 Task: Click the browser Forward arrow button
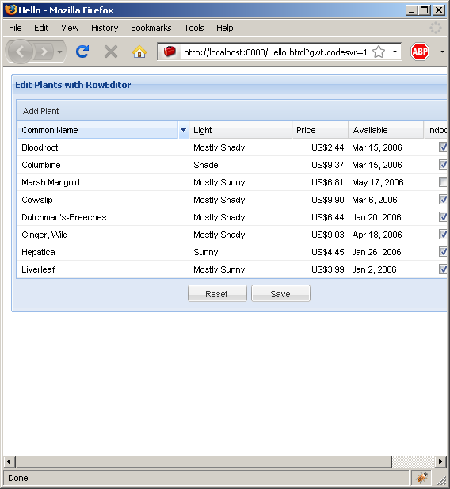click(44, 52)
